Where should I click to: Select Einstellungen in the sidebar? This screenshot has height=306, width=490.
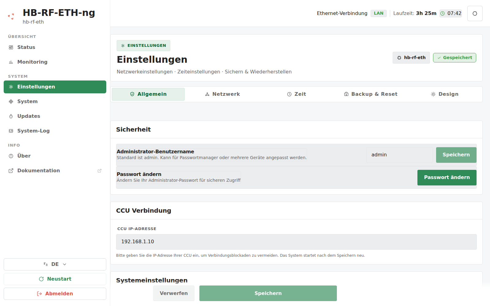tap(55, 87)
